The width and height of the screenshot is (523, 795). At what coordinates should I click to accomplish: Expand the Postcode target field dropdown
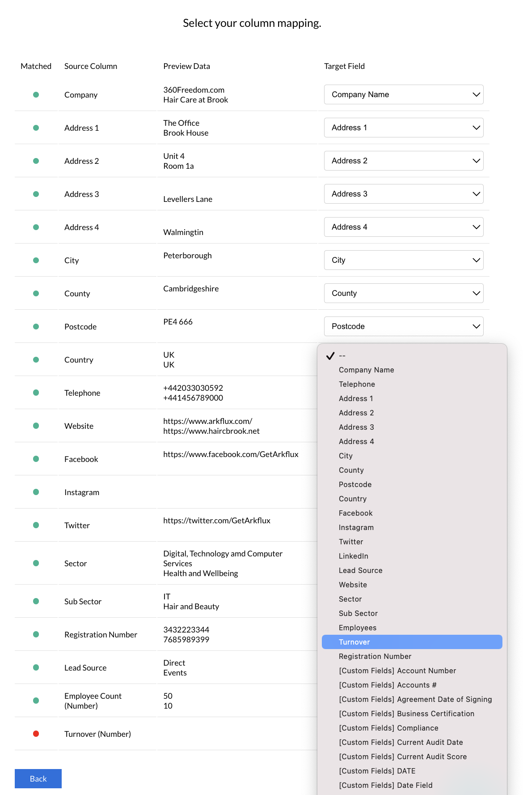[x=403, y=326]
